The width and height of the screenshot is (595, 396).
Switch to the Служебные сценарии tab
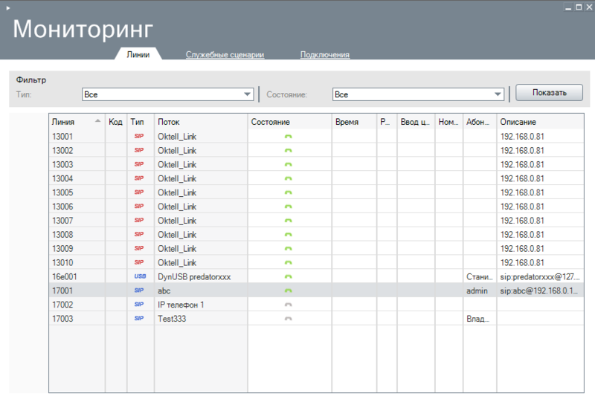coord(225,54)
